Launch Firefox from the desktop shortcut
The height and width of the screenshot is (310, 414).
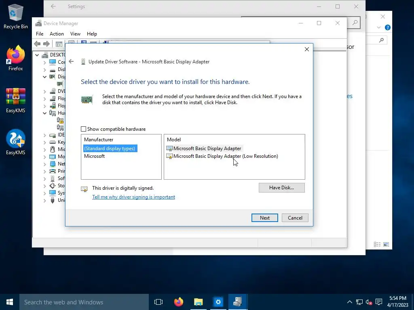coord(16,58)
